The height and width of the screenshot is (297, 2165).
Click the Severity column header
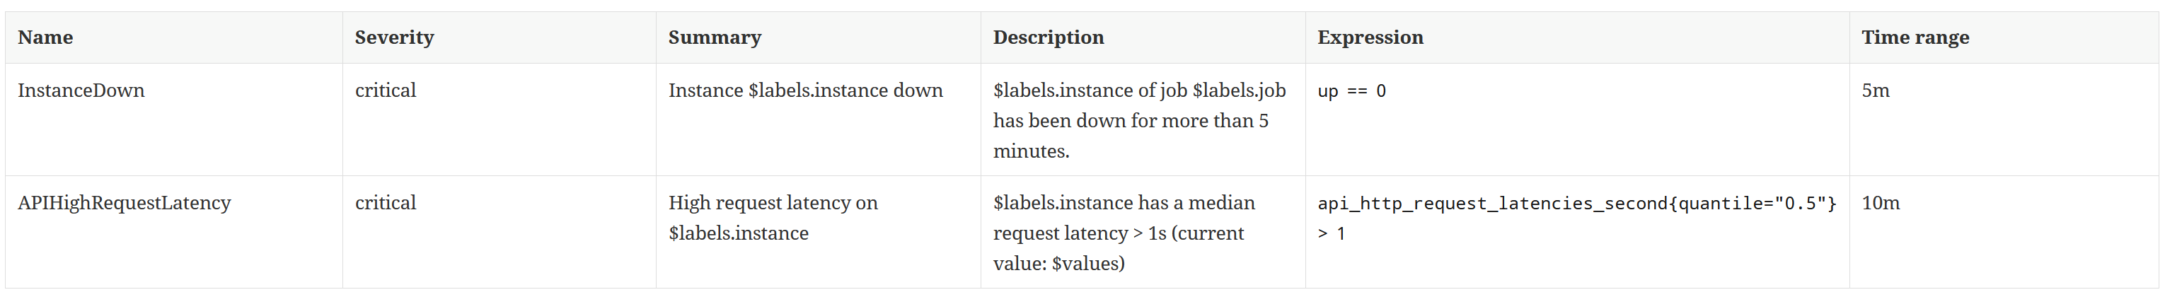pyautogui.click(x=394, y=37)
